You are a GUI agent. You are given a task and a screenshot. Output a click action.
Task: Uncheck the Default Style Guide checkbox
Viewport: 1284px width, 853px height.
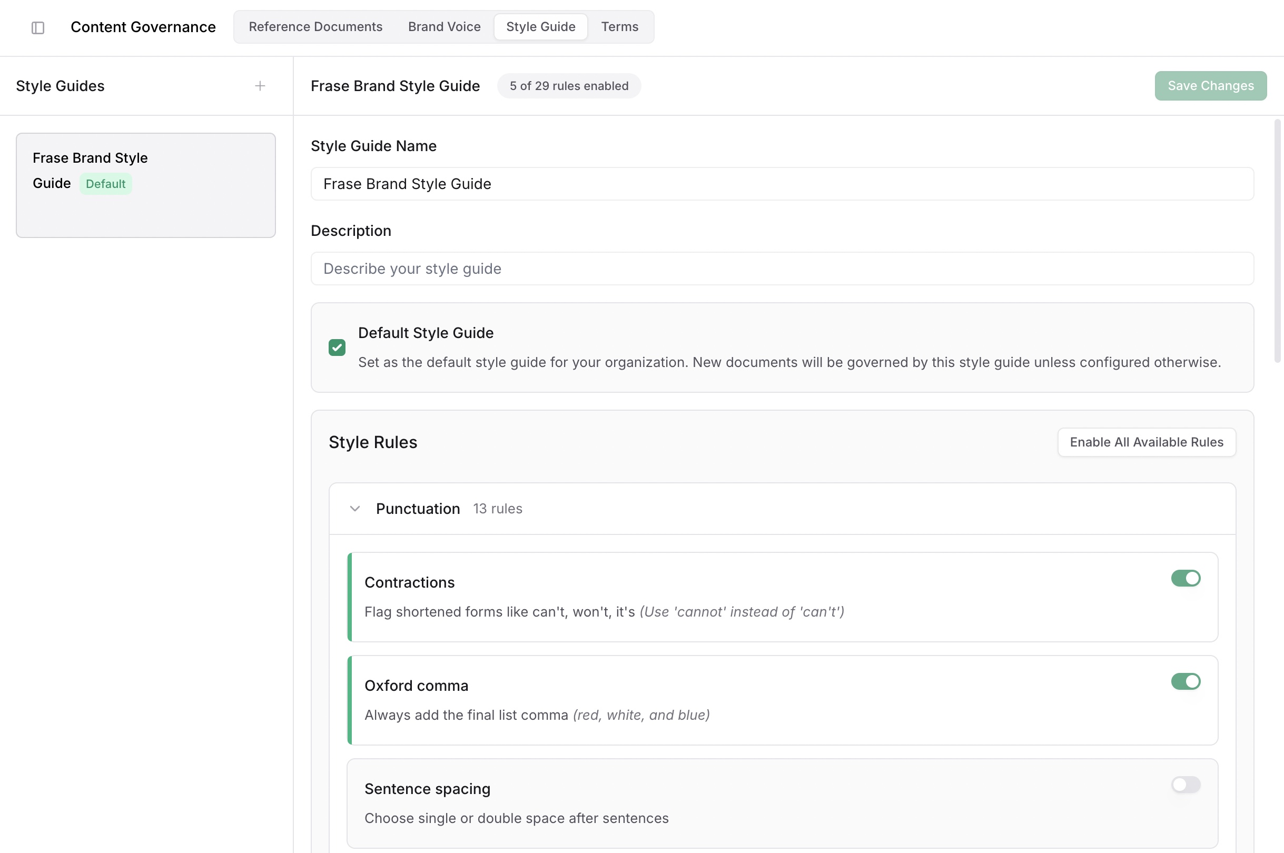click(x=337, y=348)
